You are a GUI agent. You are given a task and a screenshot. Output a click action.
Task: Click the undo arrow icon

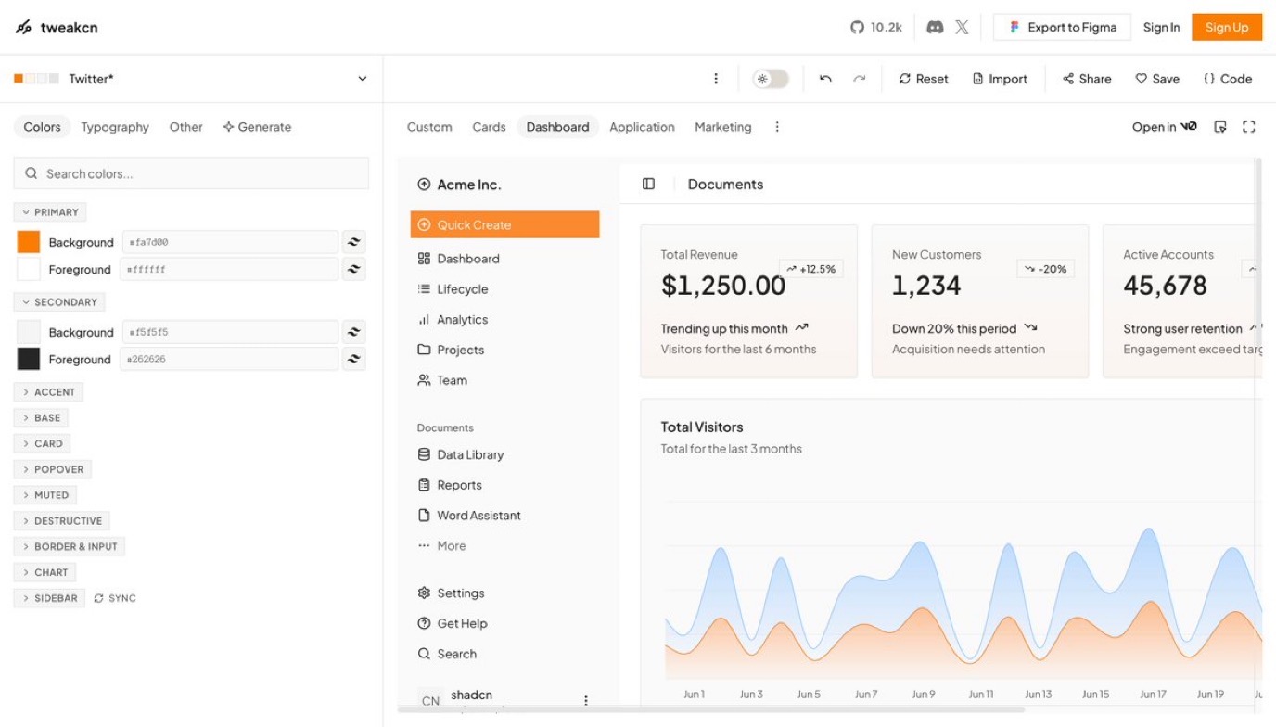coord(825,79)
